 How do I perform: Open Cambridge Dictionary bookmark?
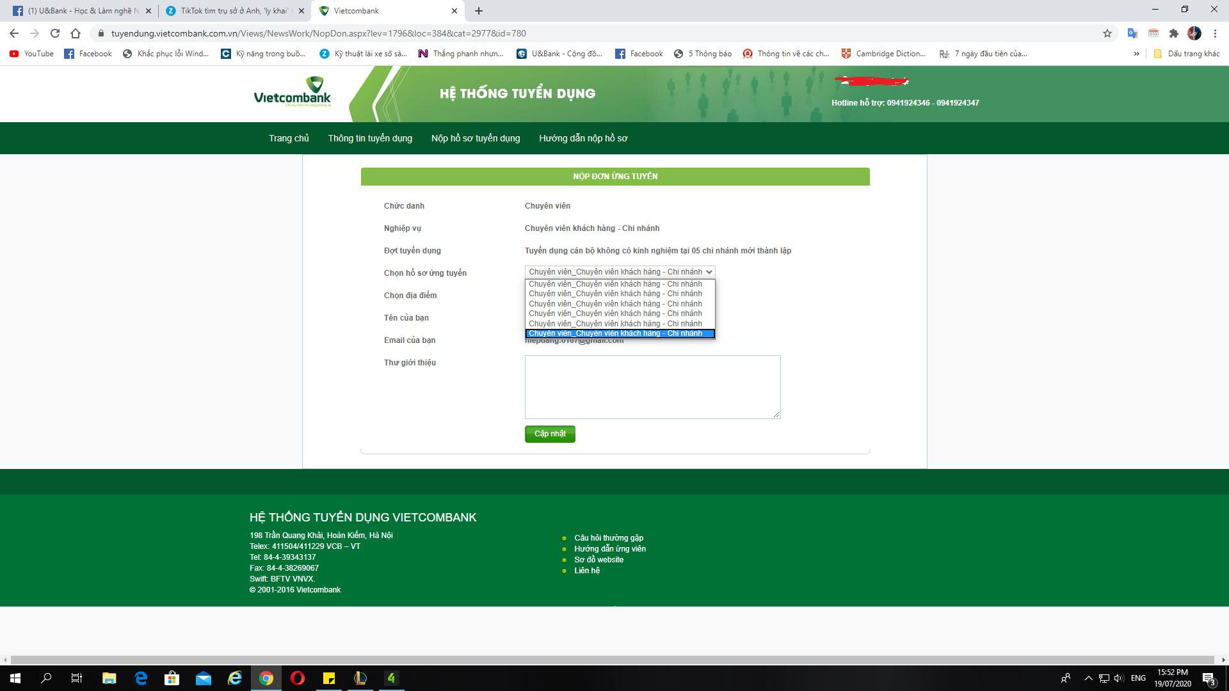[883, 54]
